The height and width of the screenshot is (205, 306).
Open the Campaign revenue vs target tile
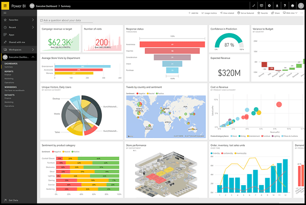point(61,39)
